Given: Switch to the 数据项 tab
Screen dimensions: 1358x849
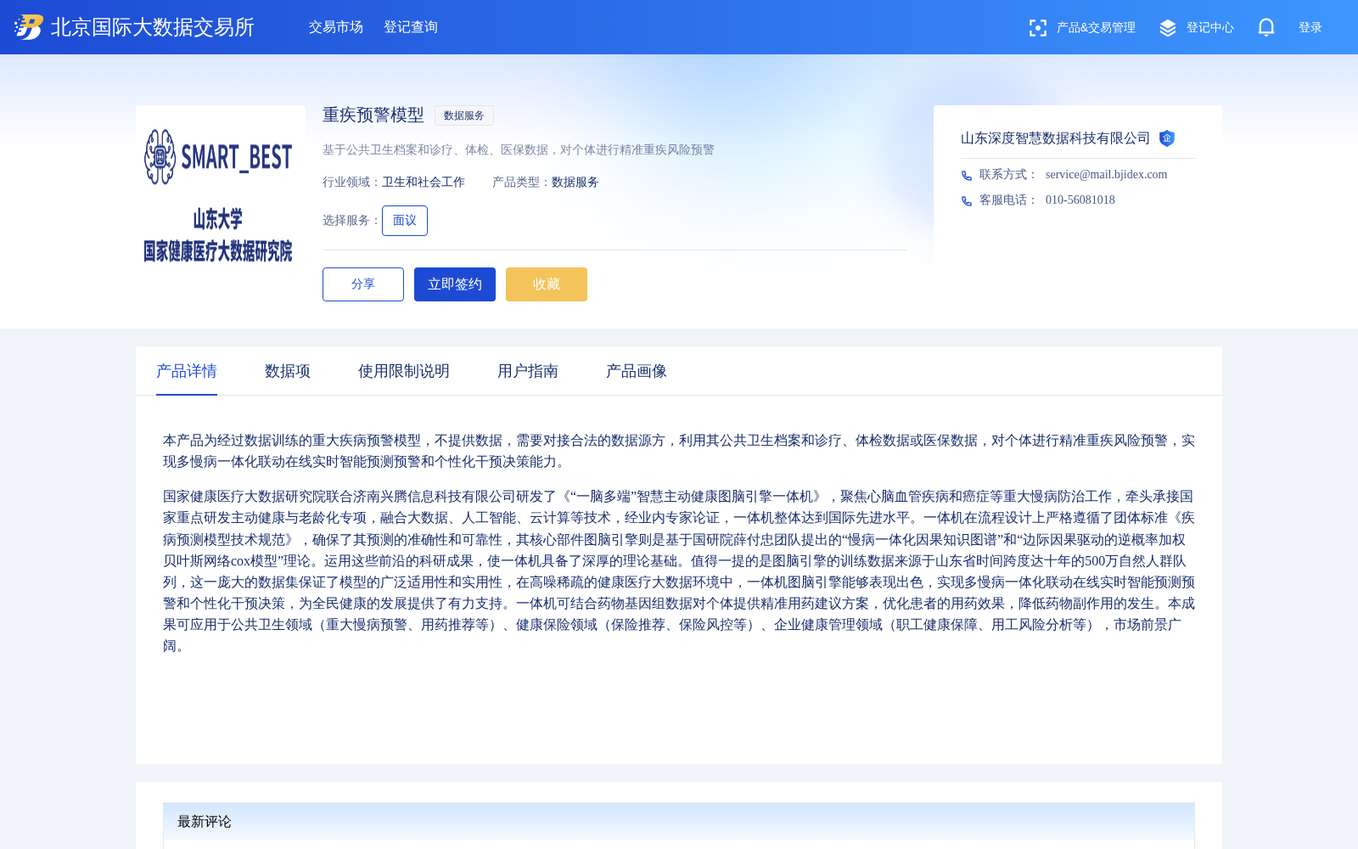Looking at the screenshot, I should click(288, 371).
